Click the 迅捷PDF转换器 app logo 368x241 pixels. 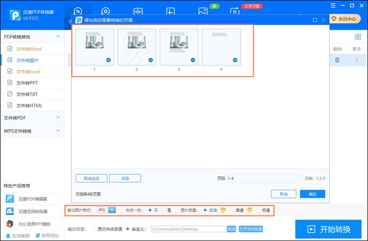(15, 15)
